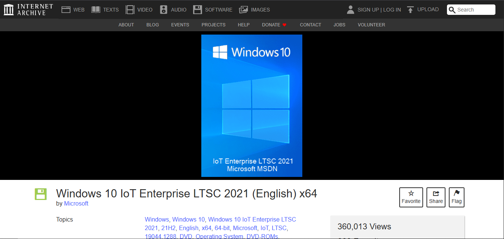
Task: Open the x64 topic link
Action: pyautogui.click(x=206, y=228)
